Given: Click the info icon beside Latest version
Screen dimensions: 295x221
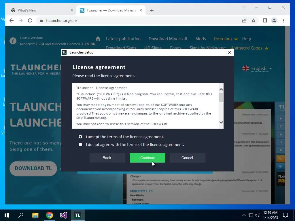Looking at the screenshot, I should coord(13,41).
